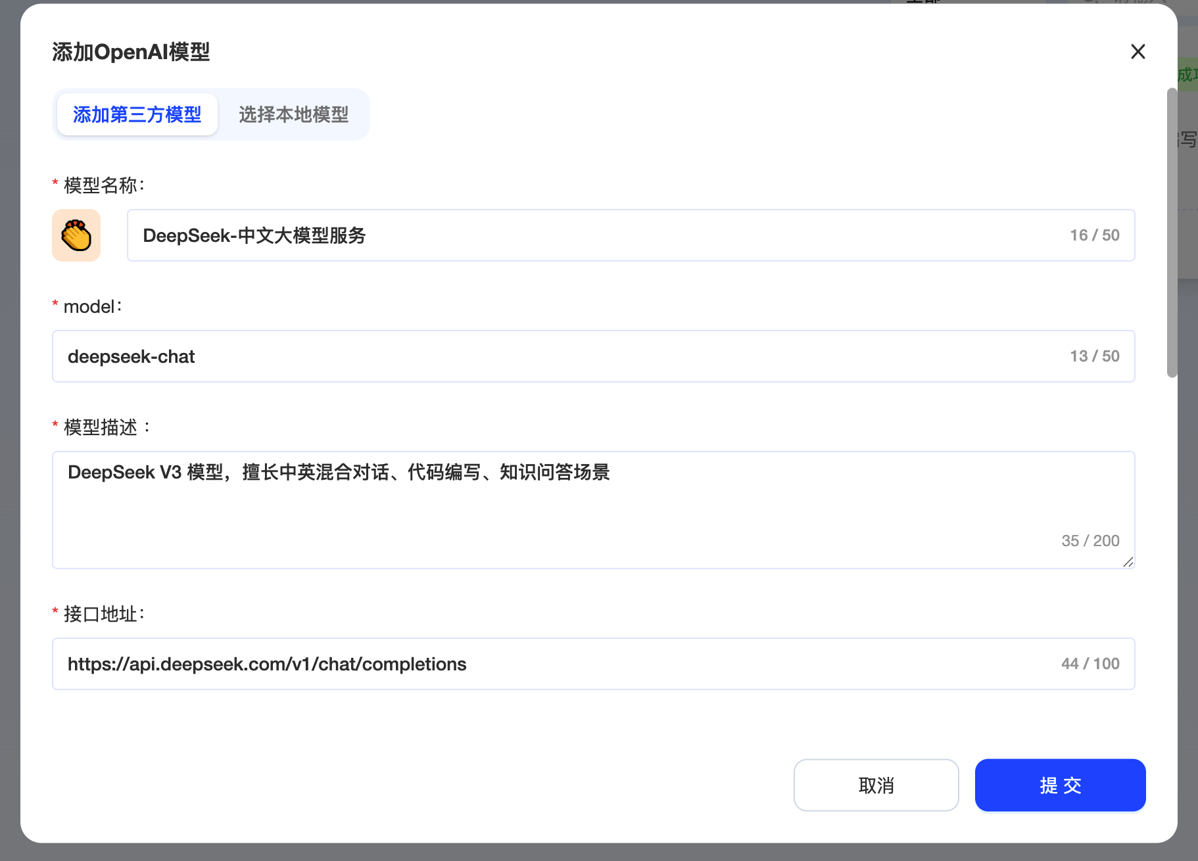Click into the deepseek-chat model field
This screenshot has width=1198, height=861.
[559, 356]
